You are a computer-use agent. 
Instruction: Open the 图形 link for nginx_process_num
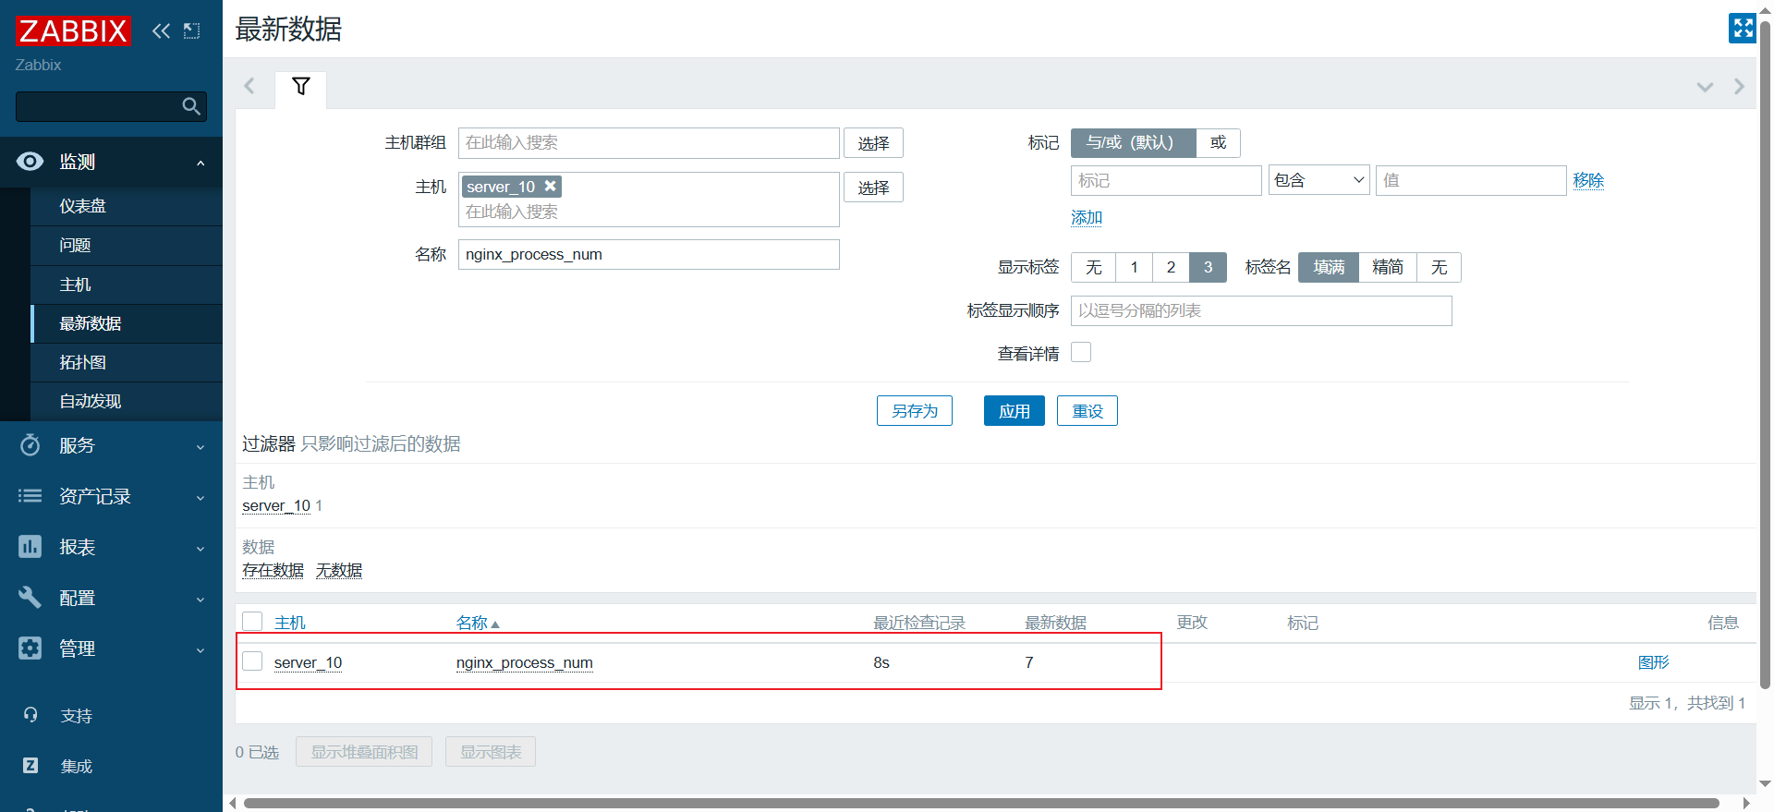coord(1653,662)
